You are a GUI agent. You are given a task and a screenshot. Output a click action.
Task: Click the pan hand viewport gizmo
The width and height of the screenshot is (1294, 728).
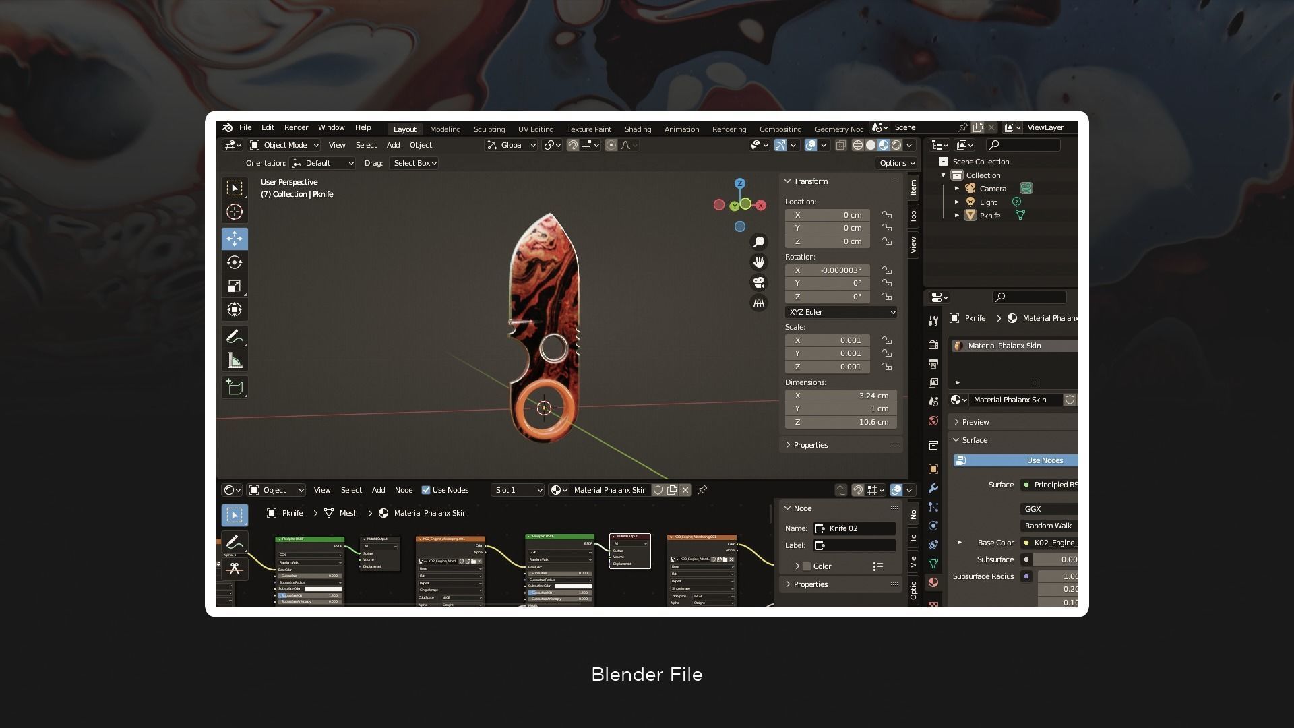pyautogui.click(x=759, y=262)
